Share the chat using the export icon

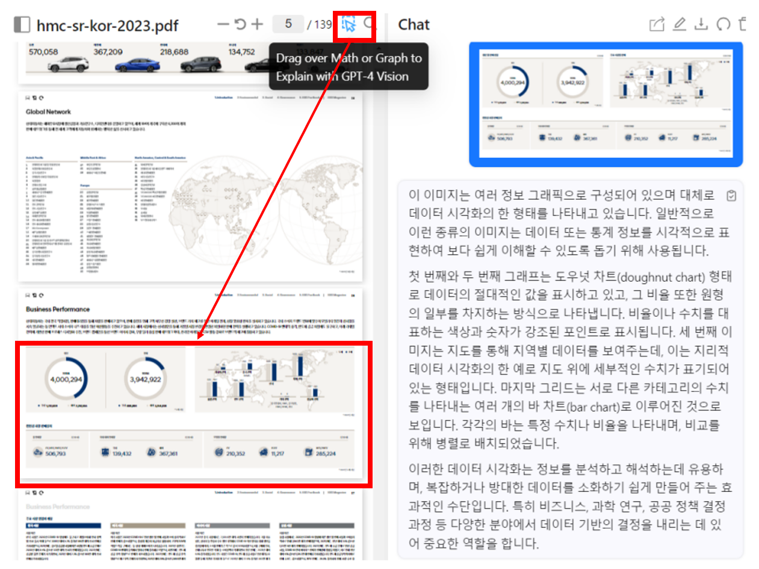click(657, 24)
